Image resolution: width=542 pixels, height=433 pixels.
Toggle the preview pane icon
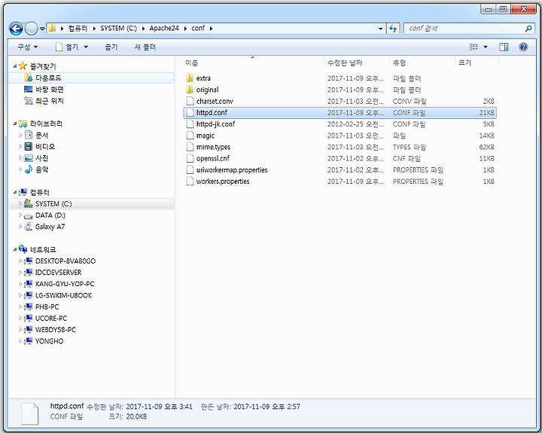pos(504,47)
